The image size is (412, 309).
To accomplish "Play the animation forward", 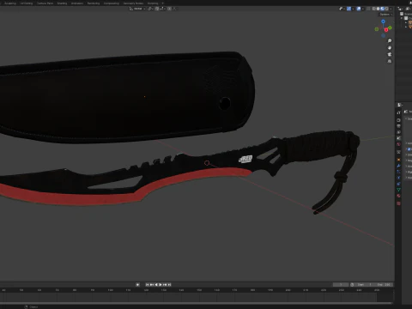I will point(161,285).
